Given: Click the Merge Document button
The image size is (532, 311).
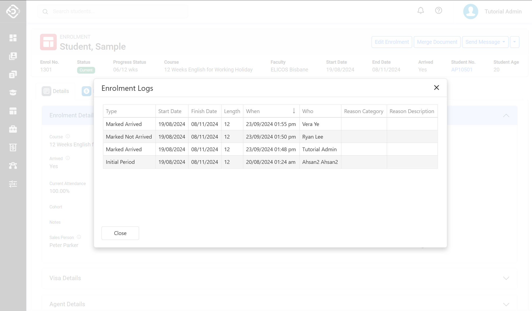Looking at the screenshot, I should (437, 42).
